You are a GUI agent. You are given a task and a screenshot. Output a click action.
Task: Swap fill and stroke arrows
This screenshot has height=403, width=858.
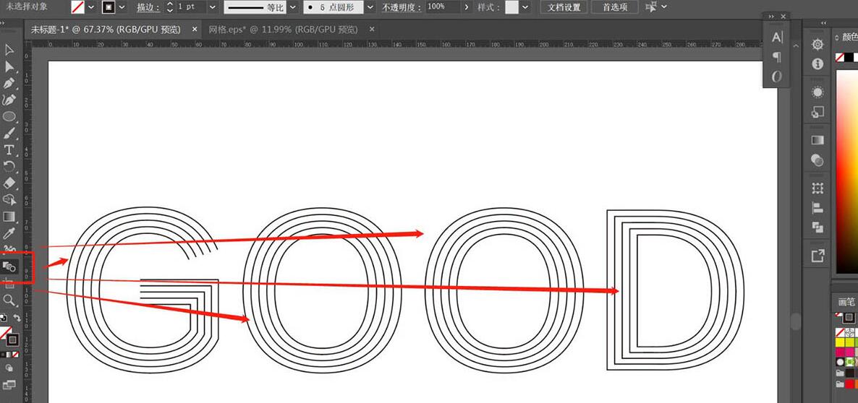17,317
